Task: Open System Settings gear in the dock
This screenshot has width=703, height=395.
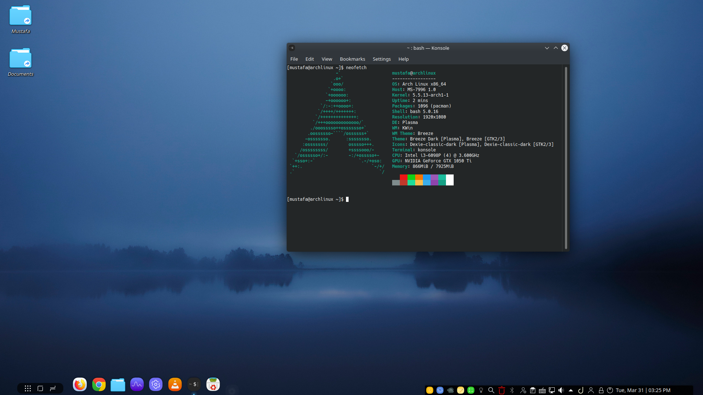Action: point(156,384)
